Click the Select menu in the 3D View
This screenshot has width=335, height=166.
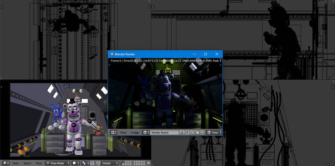click(27, 163)
